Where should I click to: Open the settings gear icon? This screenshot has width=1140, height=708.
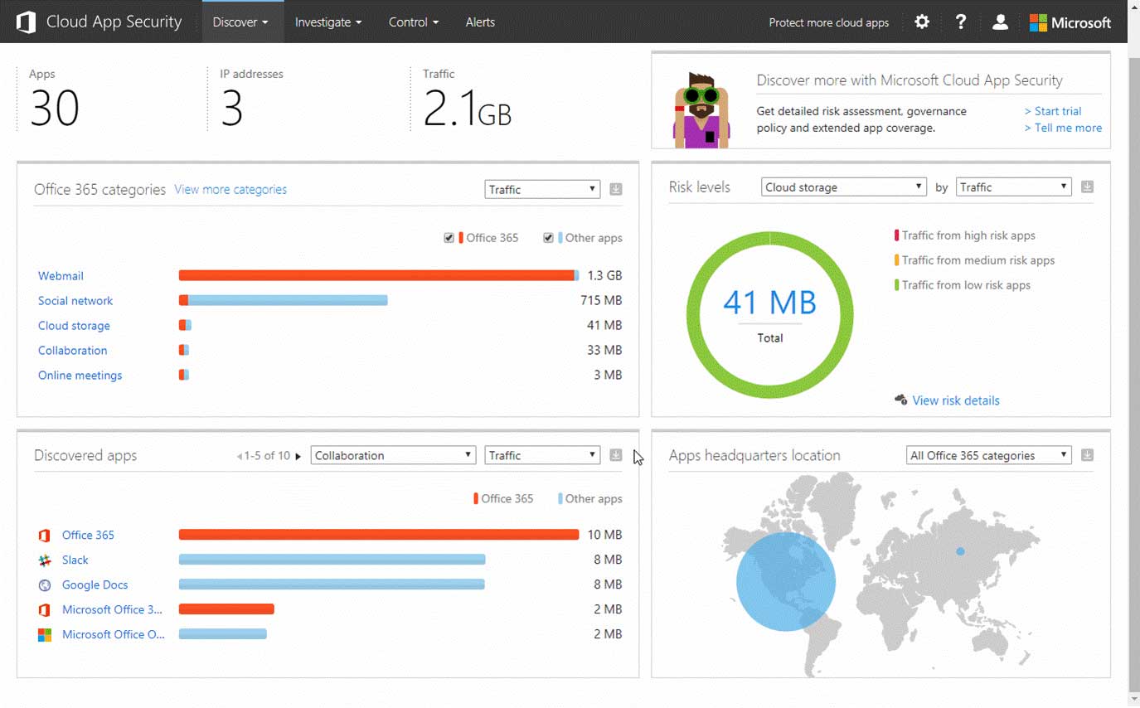922,22
